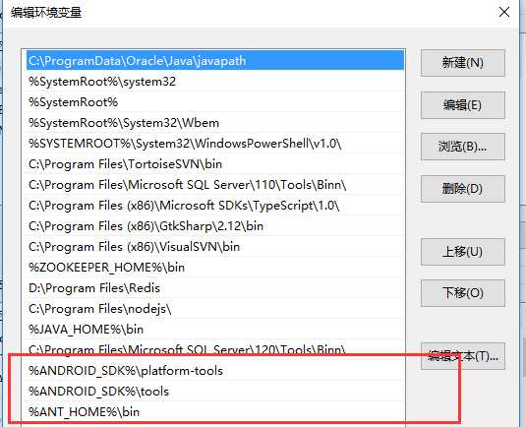
Task: Open the 浏览(B)... browse button
Action: (x=463, y=147)
